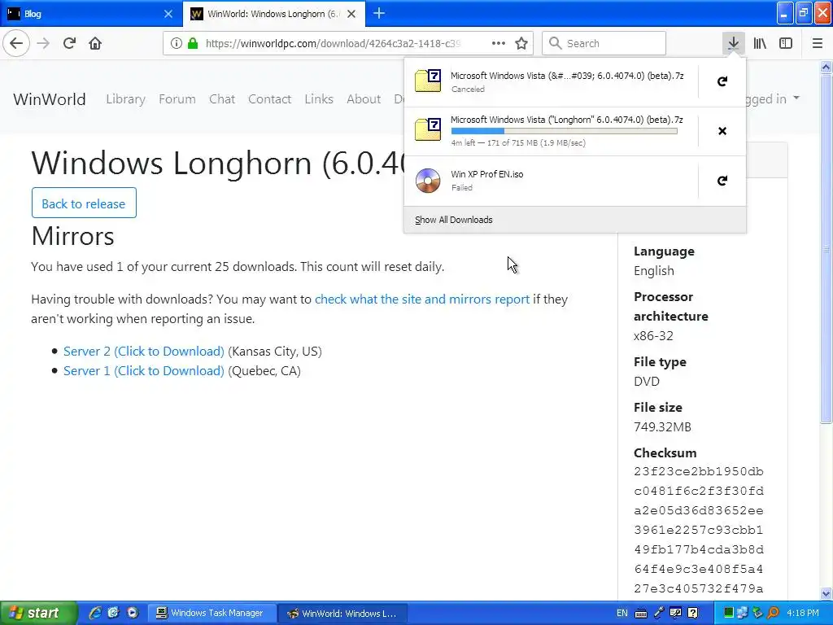
Task: Click the EN language indicator
Action: [622, 613]
